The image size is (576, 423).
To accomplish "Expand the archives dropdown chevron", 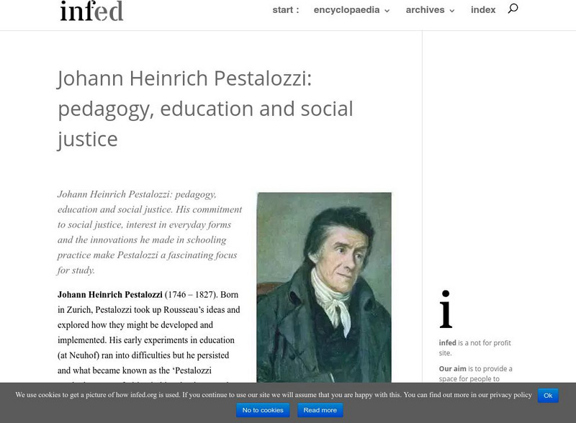I will pos(452,11).
